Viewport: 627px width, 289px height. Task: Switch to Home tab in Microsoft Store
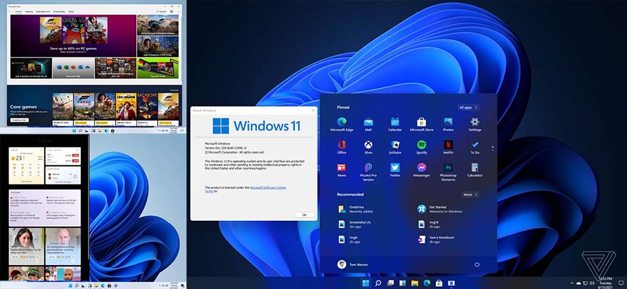tap(19, 12)
